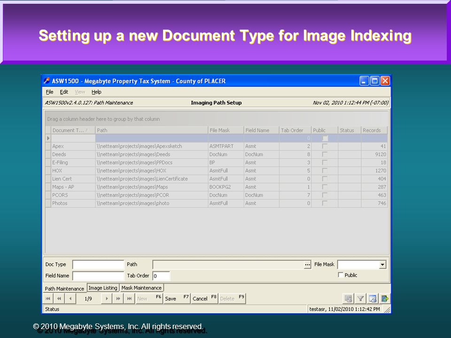Viewport: 451px width, 338px height.
Task: Click the Tab Order column header
Action: click(295, 130)
